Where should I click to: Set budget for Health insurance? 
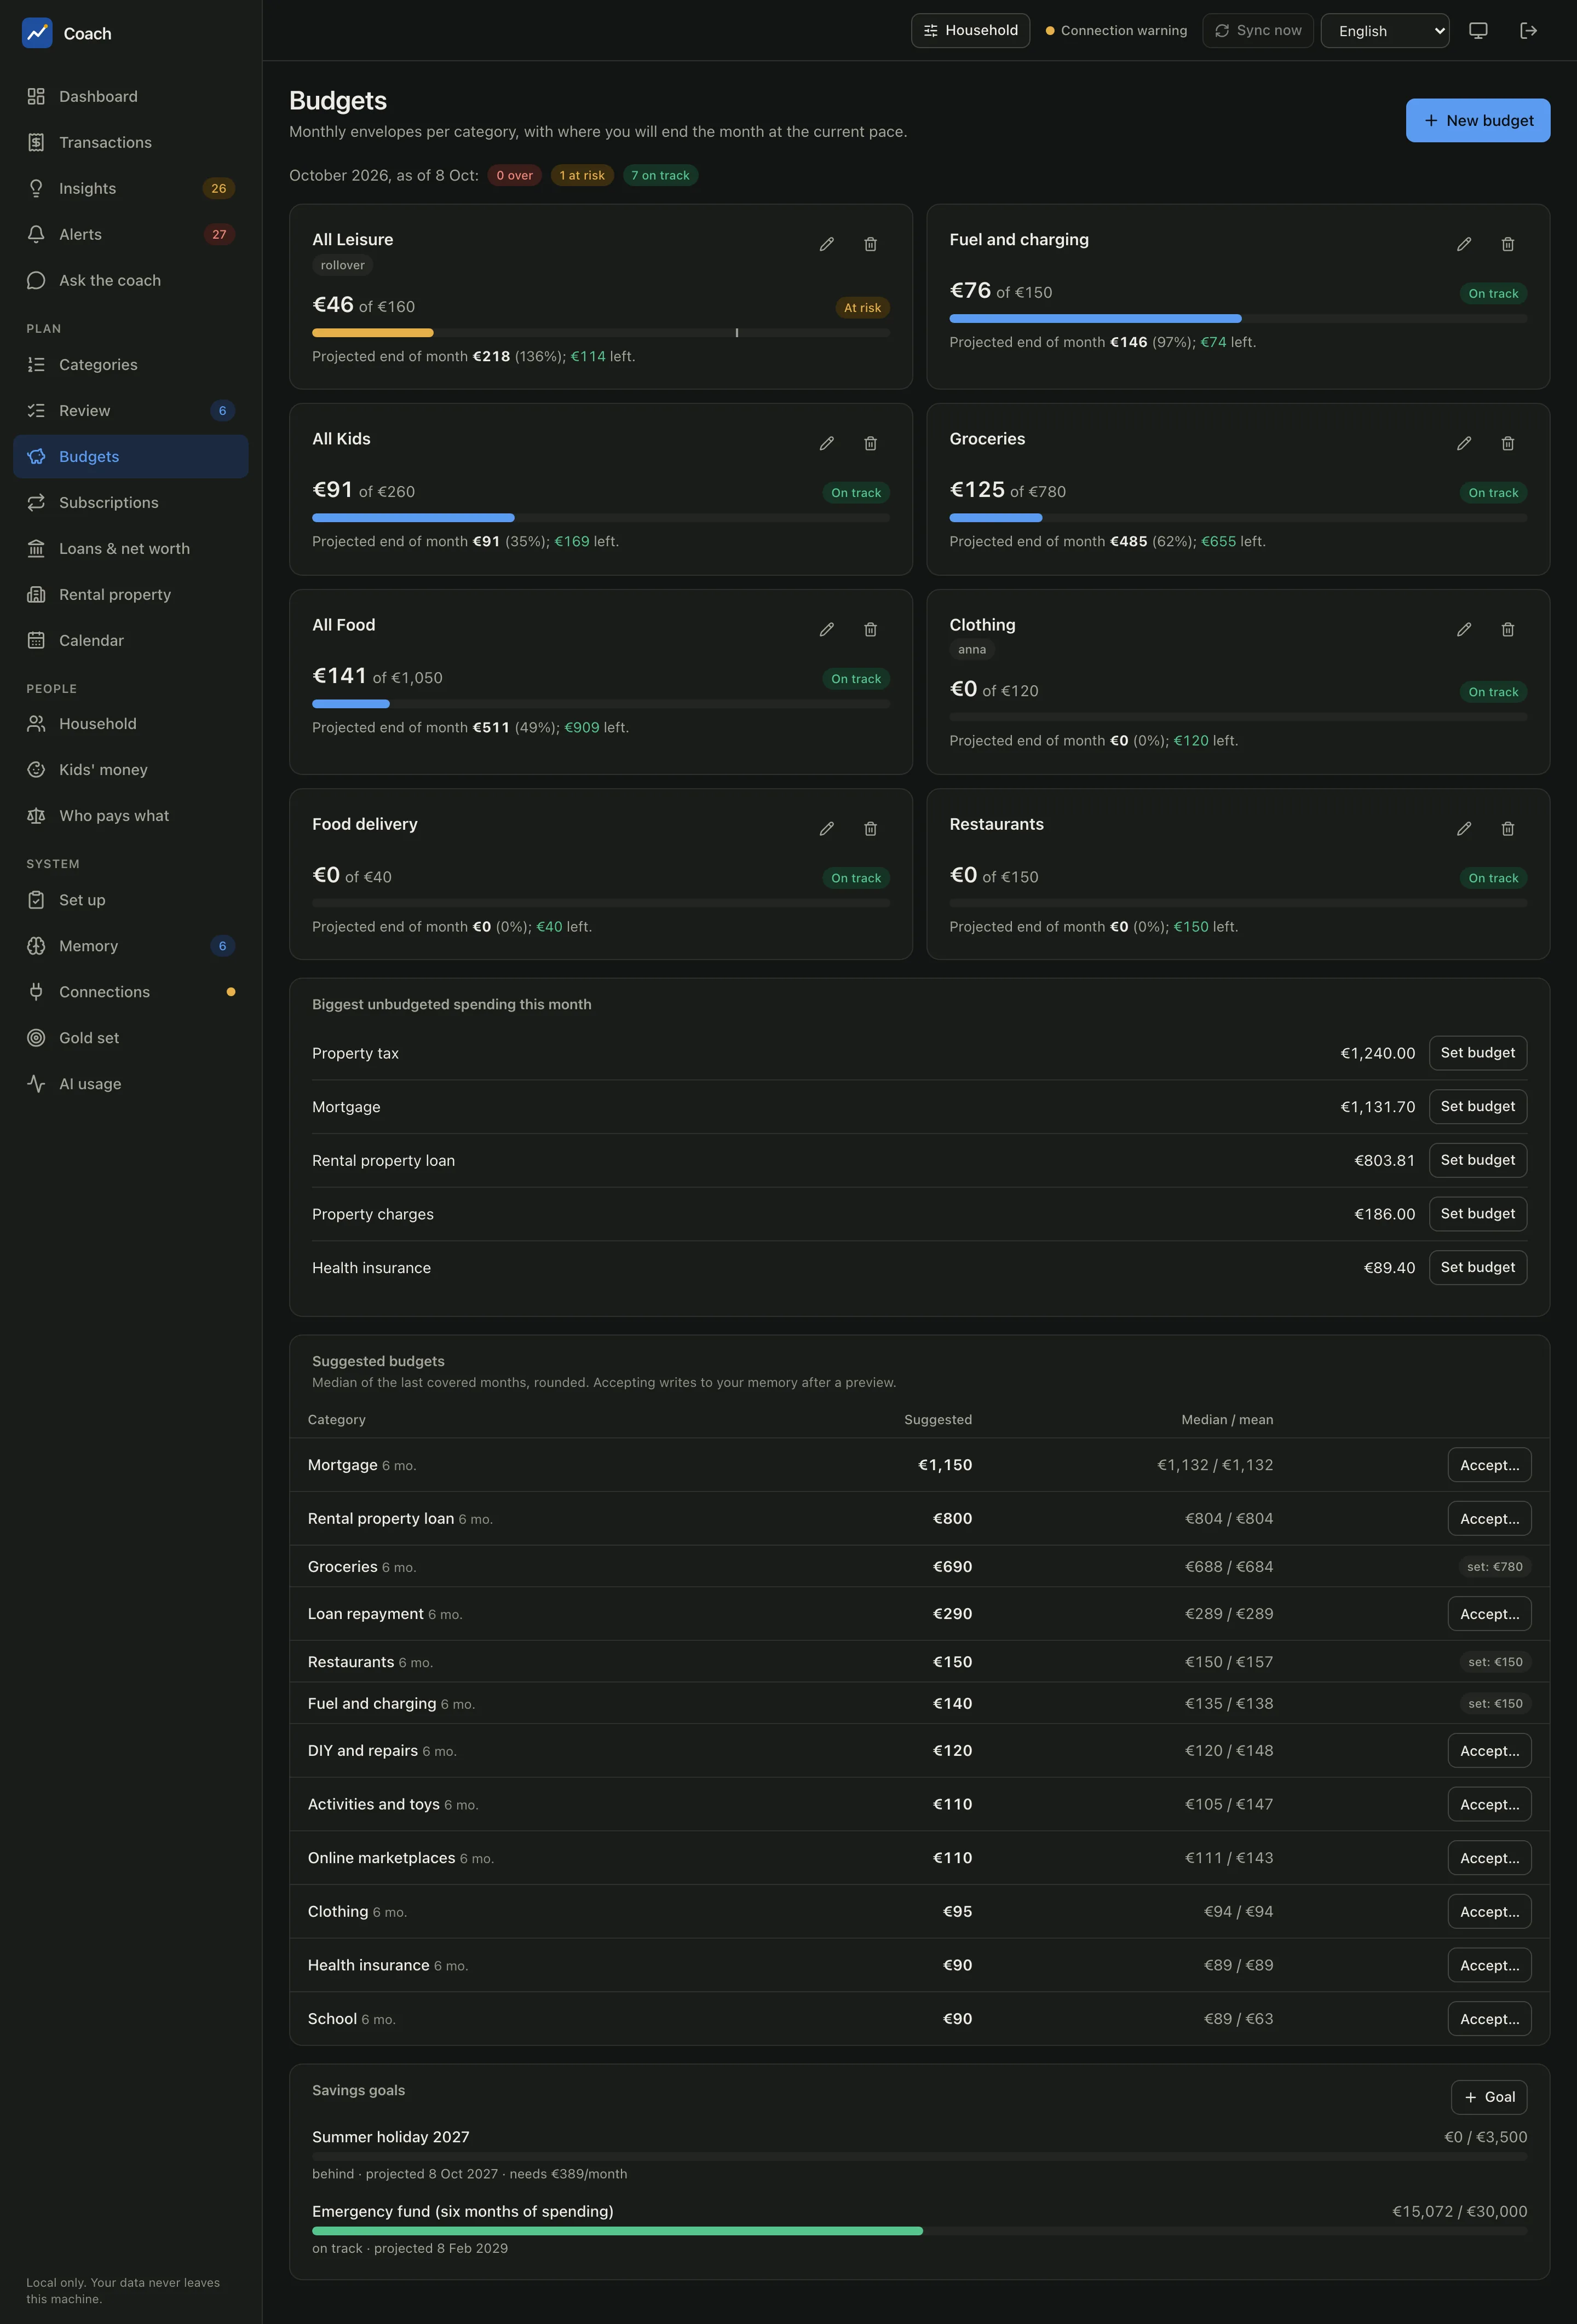(x=1477, y=1267)
